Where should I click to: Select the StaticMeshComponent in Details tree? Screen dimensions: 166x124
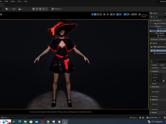[x=160, y=53]
